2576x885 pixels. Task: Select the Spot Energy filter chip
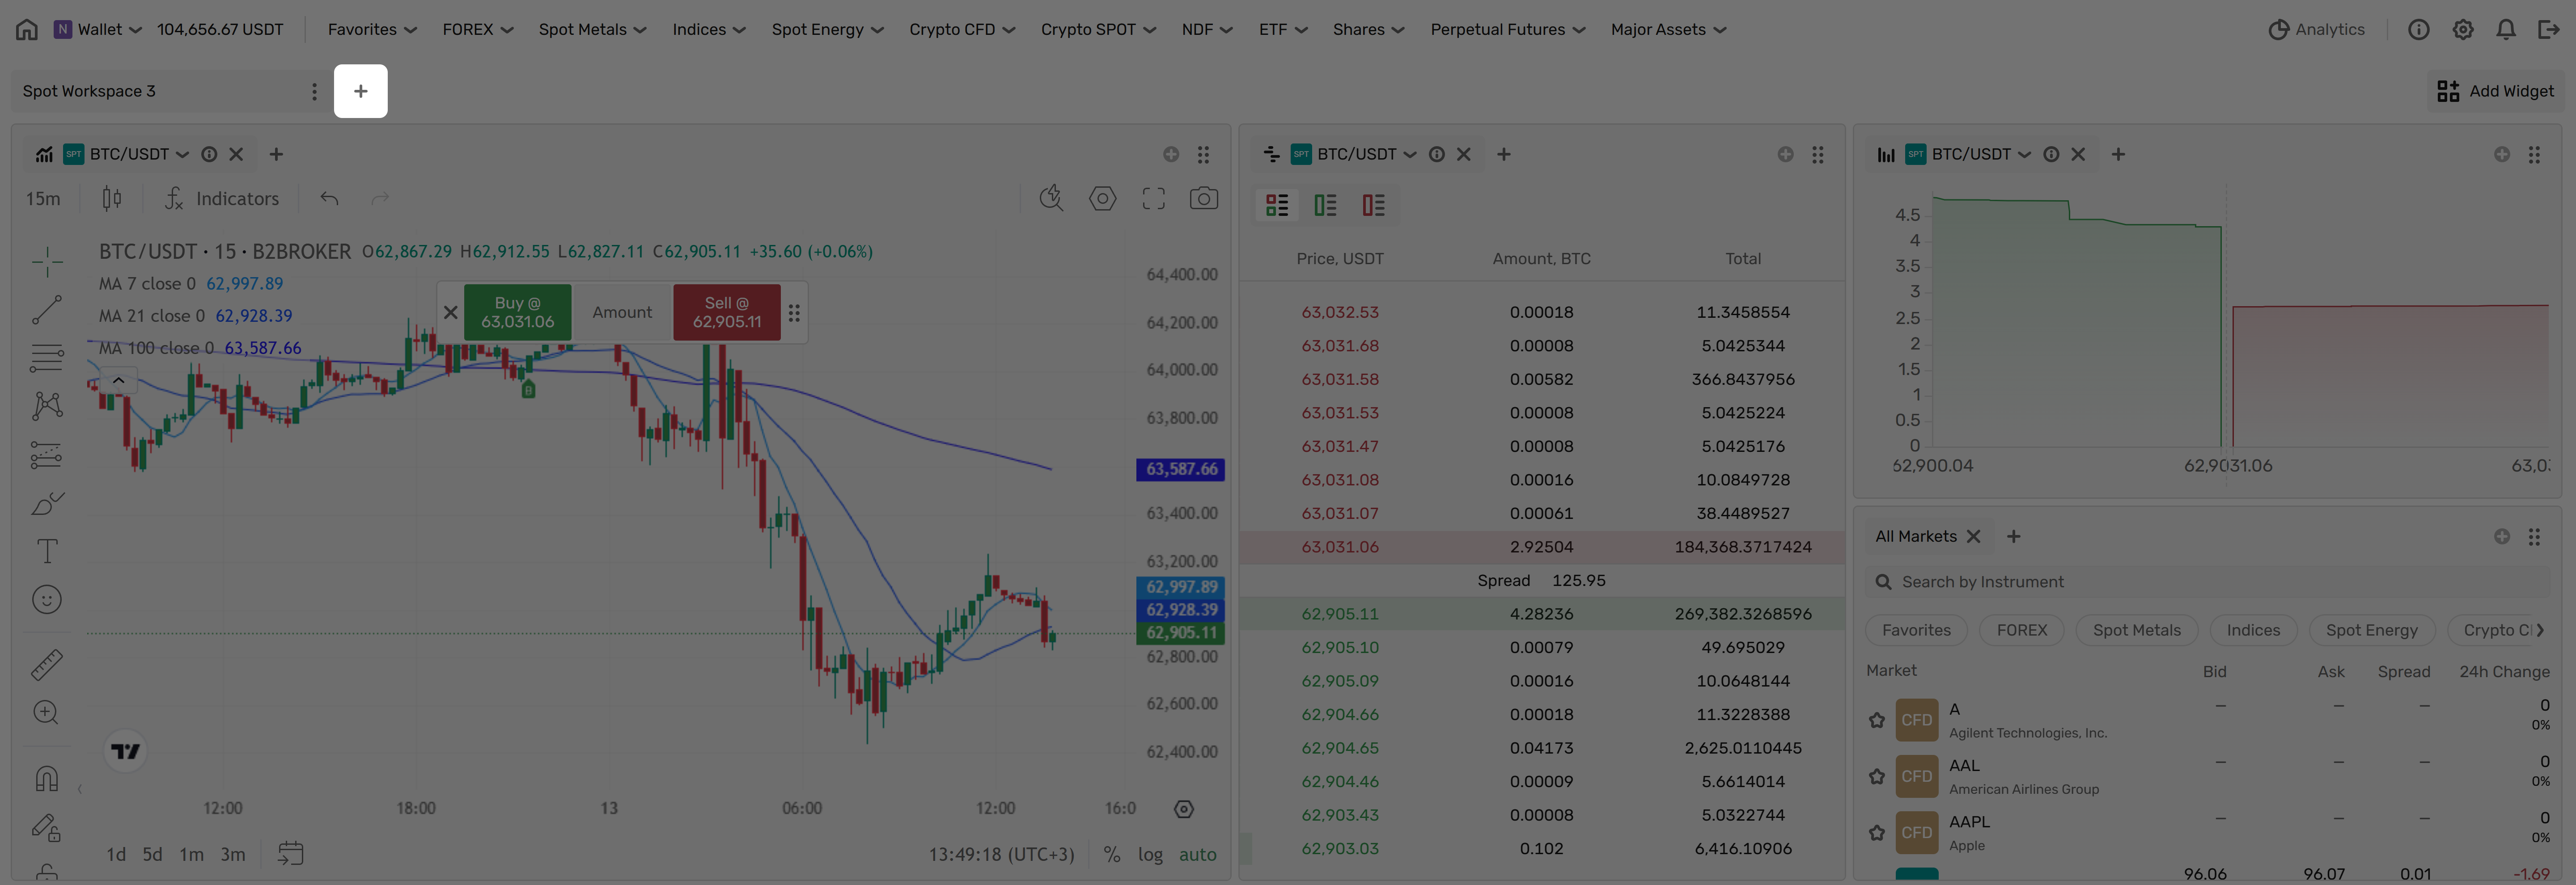click(2371, 630)
